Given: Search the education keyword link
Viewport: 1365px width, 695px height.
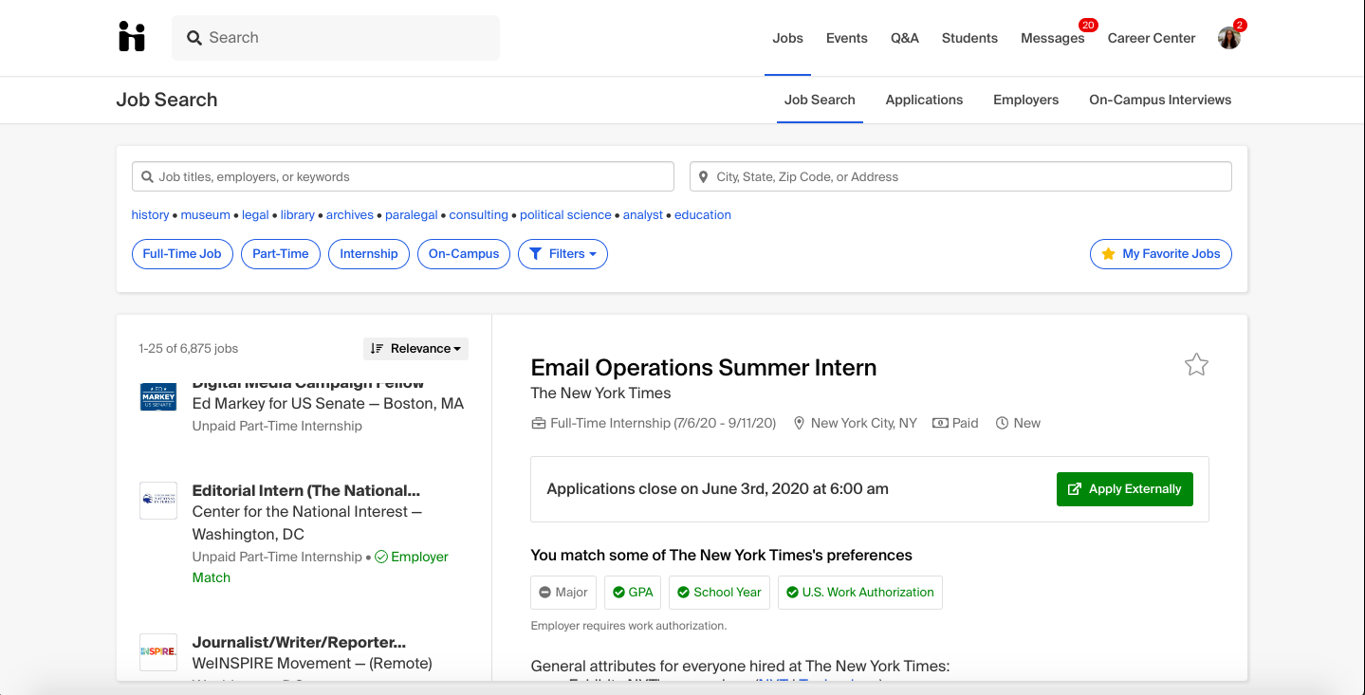Looking at the screenshot, I should coord(703,215).
